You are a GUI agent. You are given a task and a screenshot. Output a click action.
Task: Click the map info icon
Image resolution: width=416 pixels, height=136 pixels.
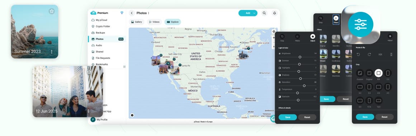132,115
